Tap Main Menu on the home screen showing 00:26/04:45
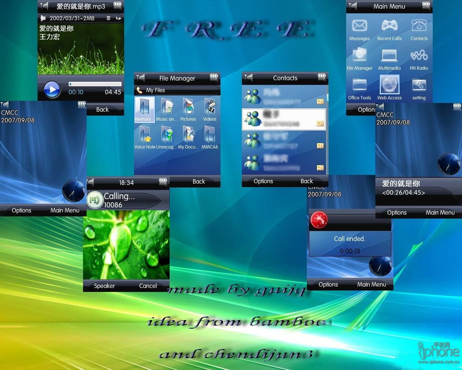The image size is (462, 370). point(440,213)
